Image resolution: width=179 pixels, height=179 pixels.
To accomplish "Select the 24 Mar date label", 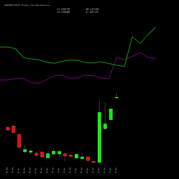I will [7, 170].
